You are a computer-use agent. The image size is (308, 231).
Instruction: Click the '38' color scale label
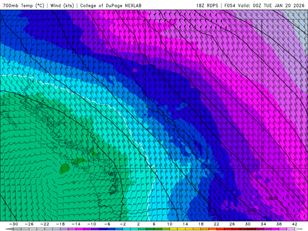tap(279, 224)
